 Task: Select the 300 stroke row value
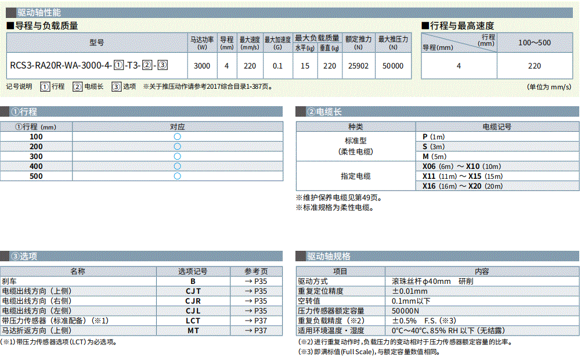tap(36, 156)
